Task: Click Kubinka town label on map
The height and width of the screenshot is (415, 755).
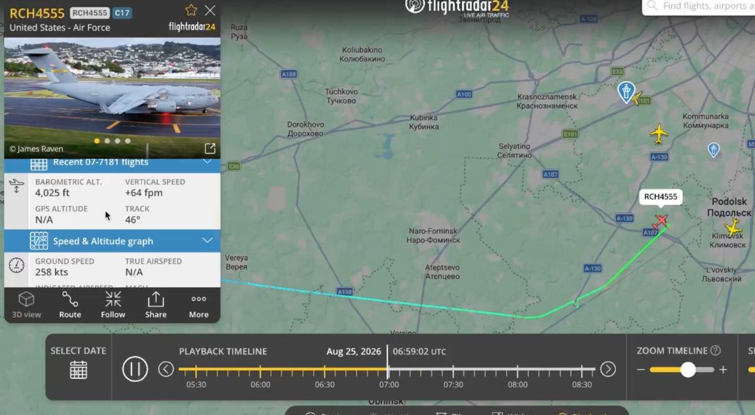Action: tap(423, 122)
